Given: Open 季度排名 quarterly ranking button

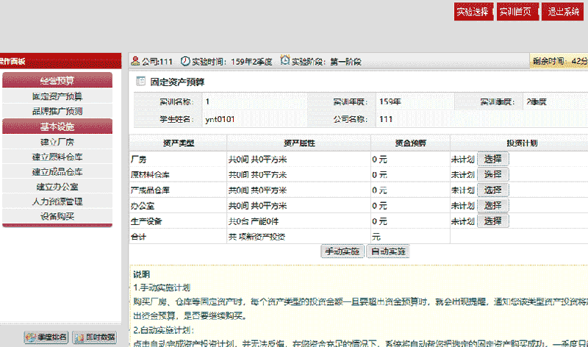Looking at the screenshot, I should tap(46, 337).
